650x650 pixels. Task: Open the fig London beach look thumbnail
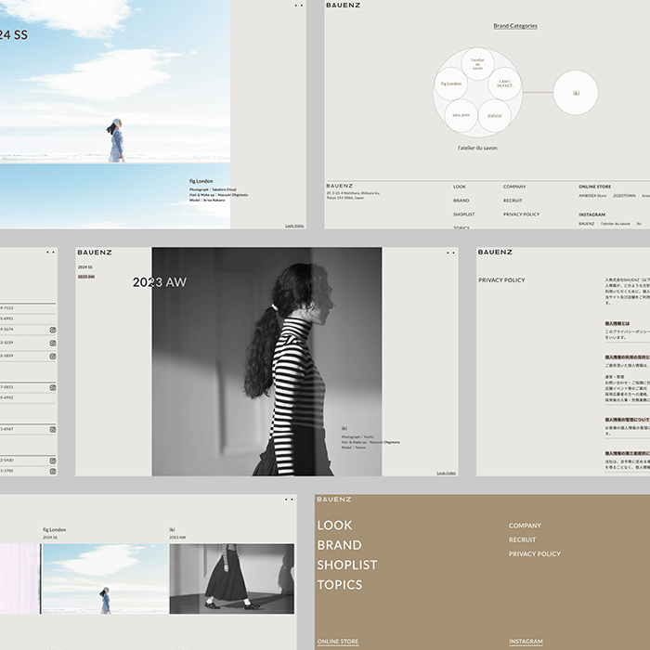click(105, 578)
